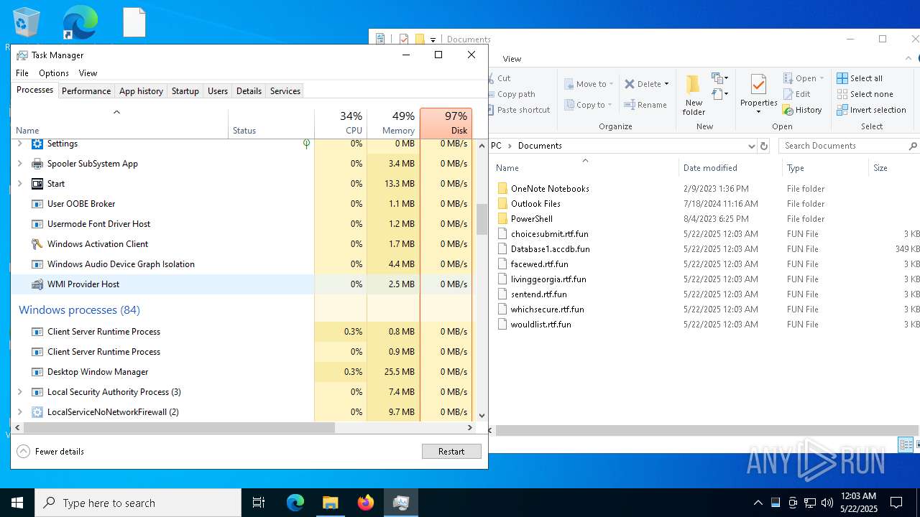Switch to the App history tab

(141, 91)
